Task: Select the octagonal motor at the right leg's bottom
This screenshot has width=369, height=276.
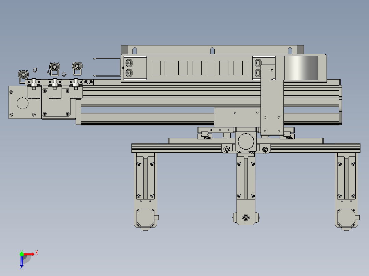Action: coord(346,218)
